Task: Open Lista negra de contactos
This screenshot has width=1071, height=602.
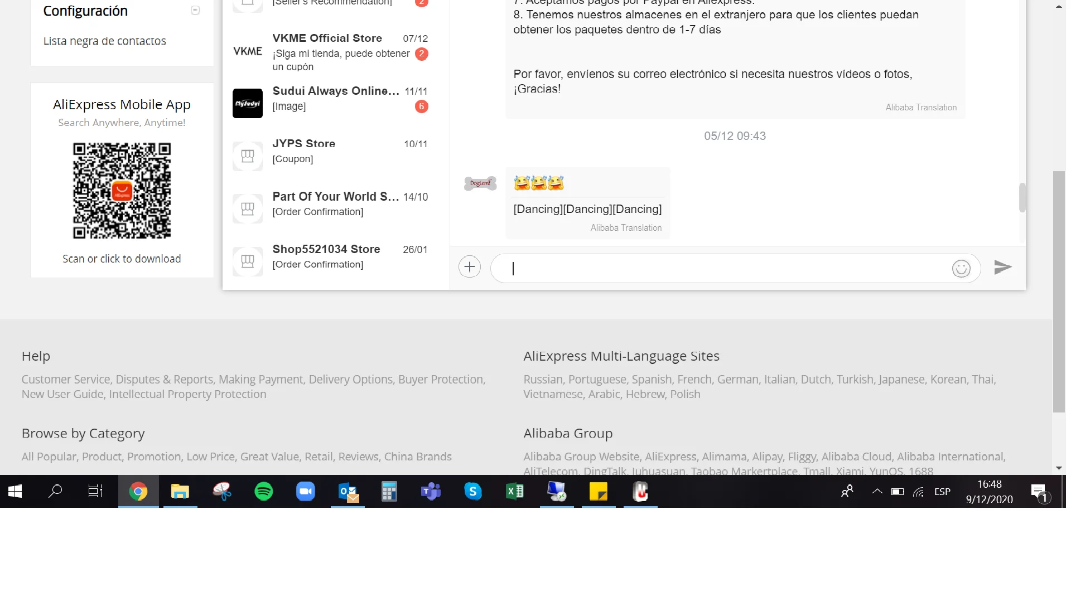Action: (x=104, y=41)
